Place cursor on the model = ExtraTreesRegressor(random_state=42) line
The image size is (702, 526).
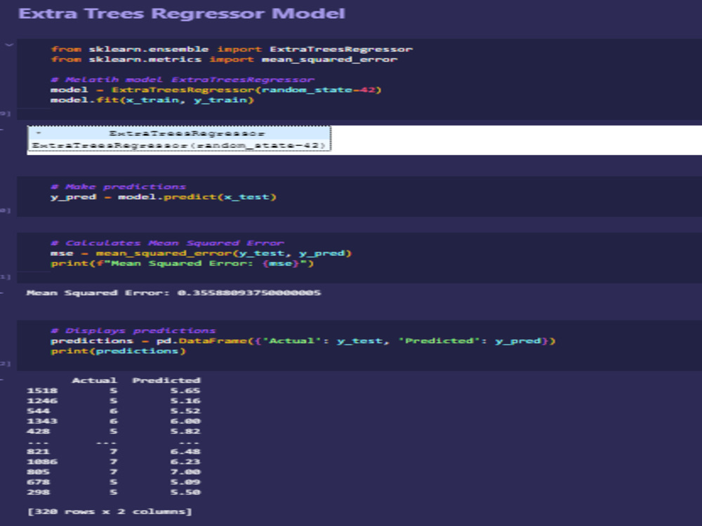216,90
